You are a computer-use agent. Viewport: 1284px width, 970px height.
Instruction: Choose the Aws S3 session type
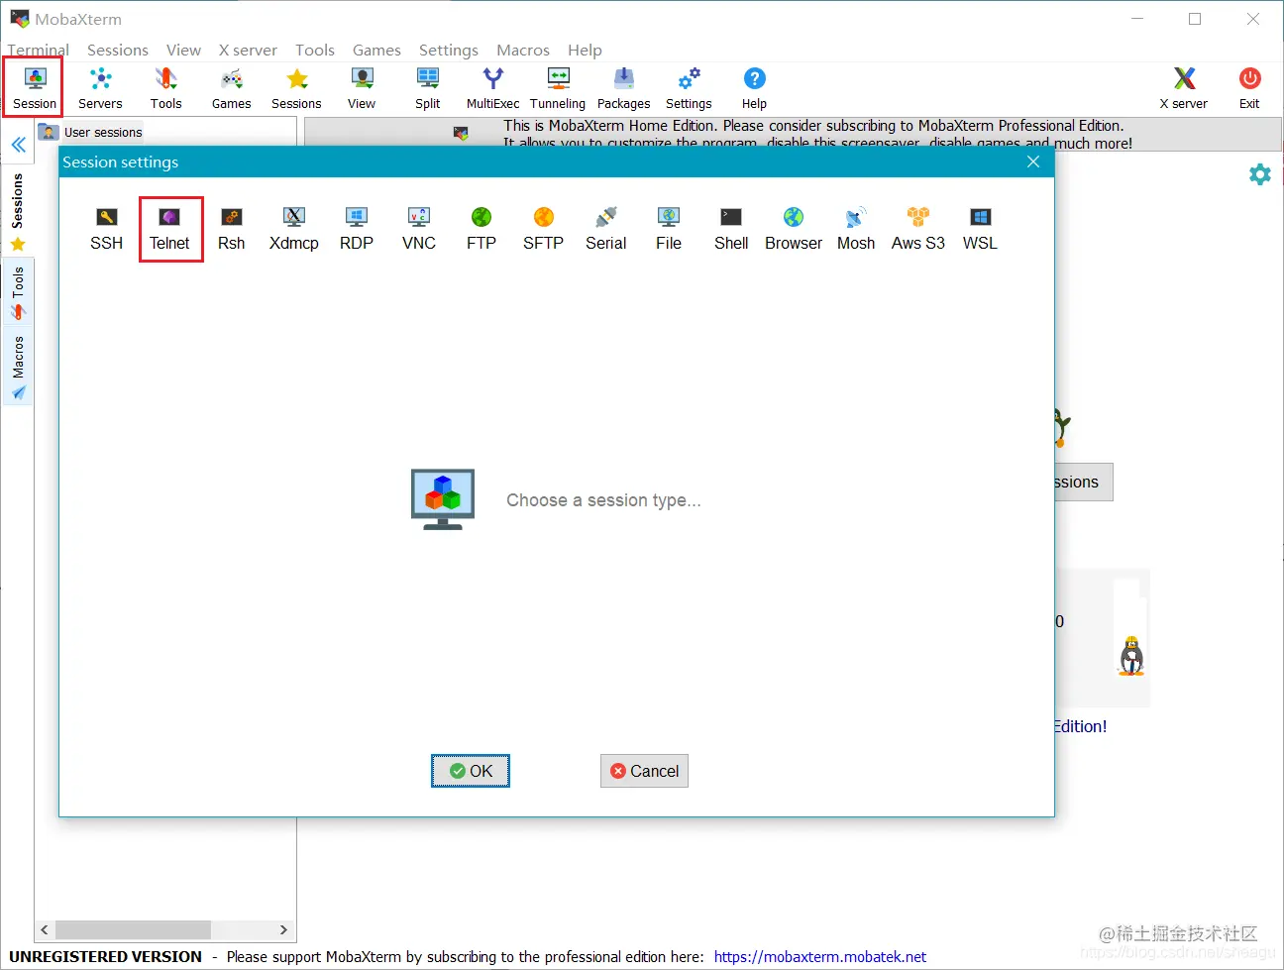[918, 230]
